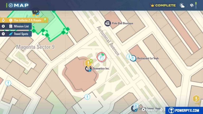Click the COMPLETE crown status label

[x=163, y=5]
